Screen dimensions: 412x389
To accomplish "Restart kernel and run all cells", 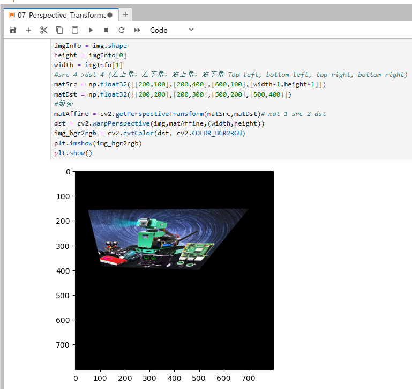I will 137,30.
